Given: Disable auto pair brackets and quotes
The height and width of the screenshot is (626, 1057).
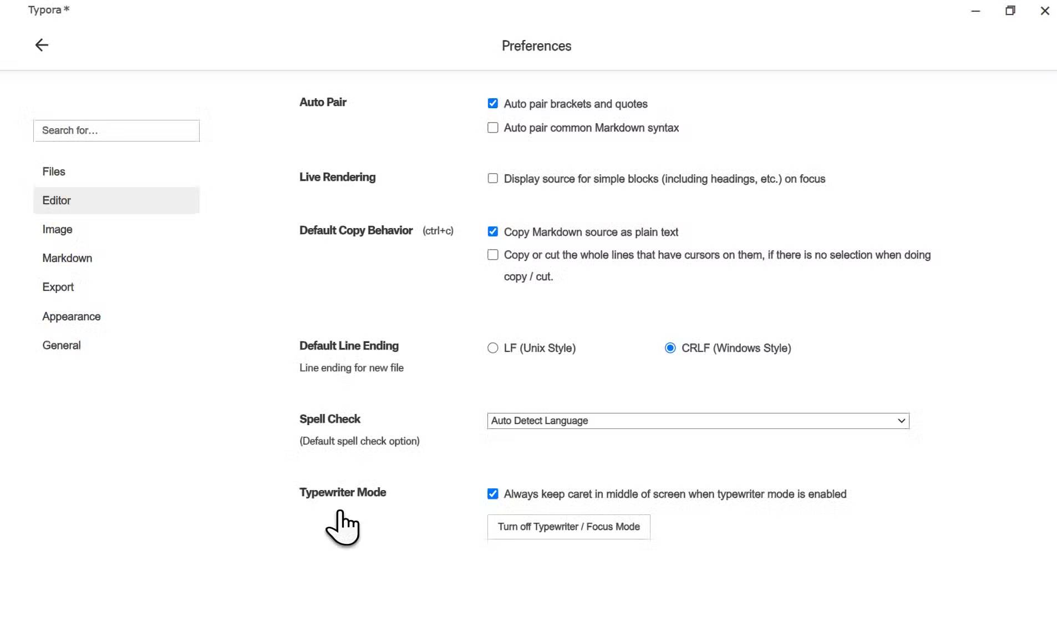Looking at the screenshot, I should [x=493, y=103].
